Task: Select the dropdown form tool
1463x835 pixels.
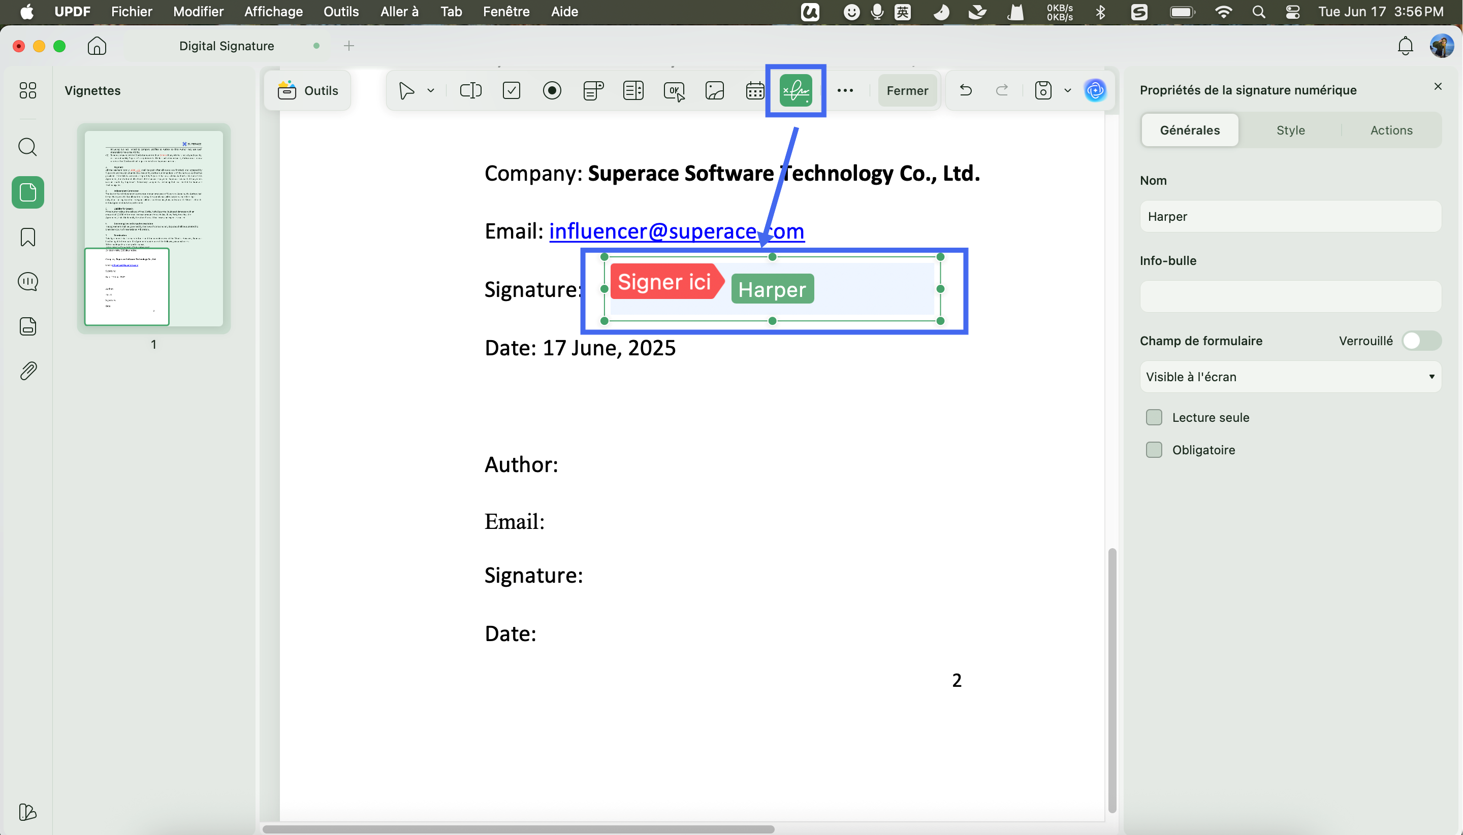Action: tap(592, 91)
